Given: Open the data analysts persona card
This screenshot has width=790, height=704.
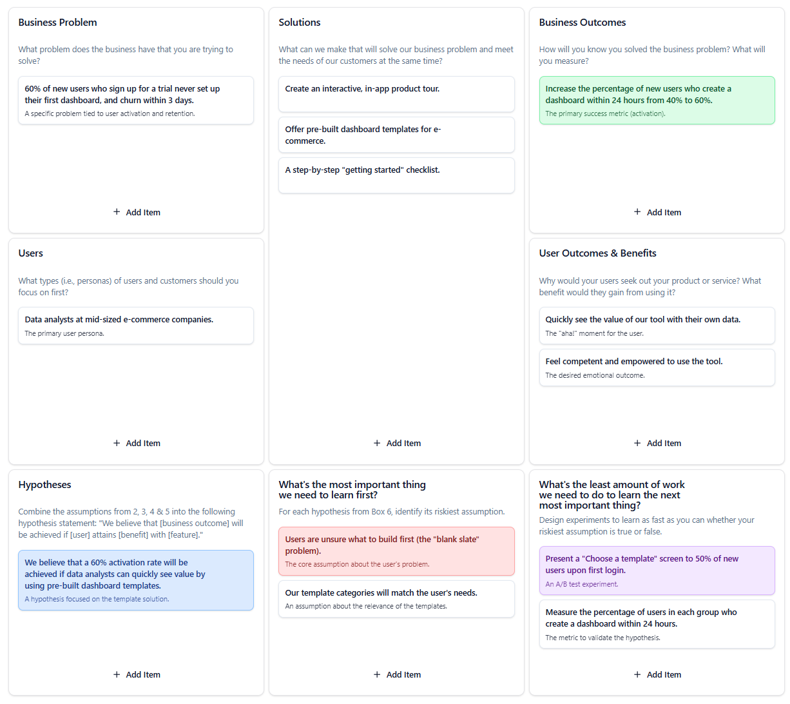Looking at the screenshot, I should (x=136, y=326).
